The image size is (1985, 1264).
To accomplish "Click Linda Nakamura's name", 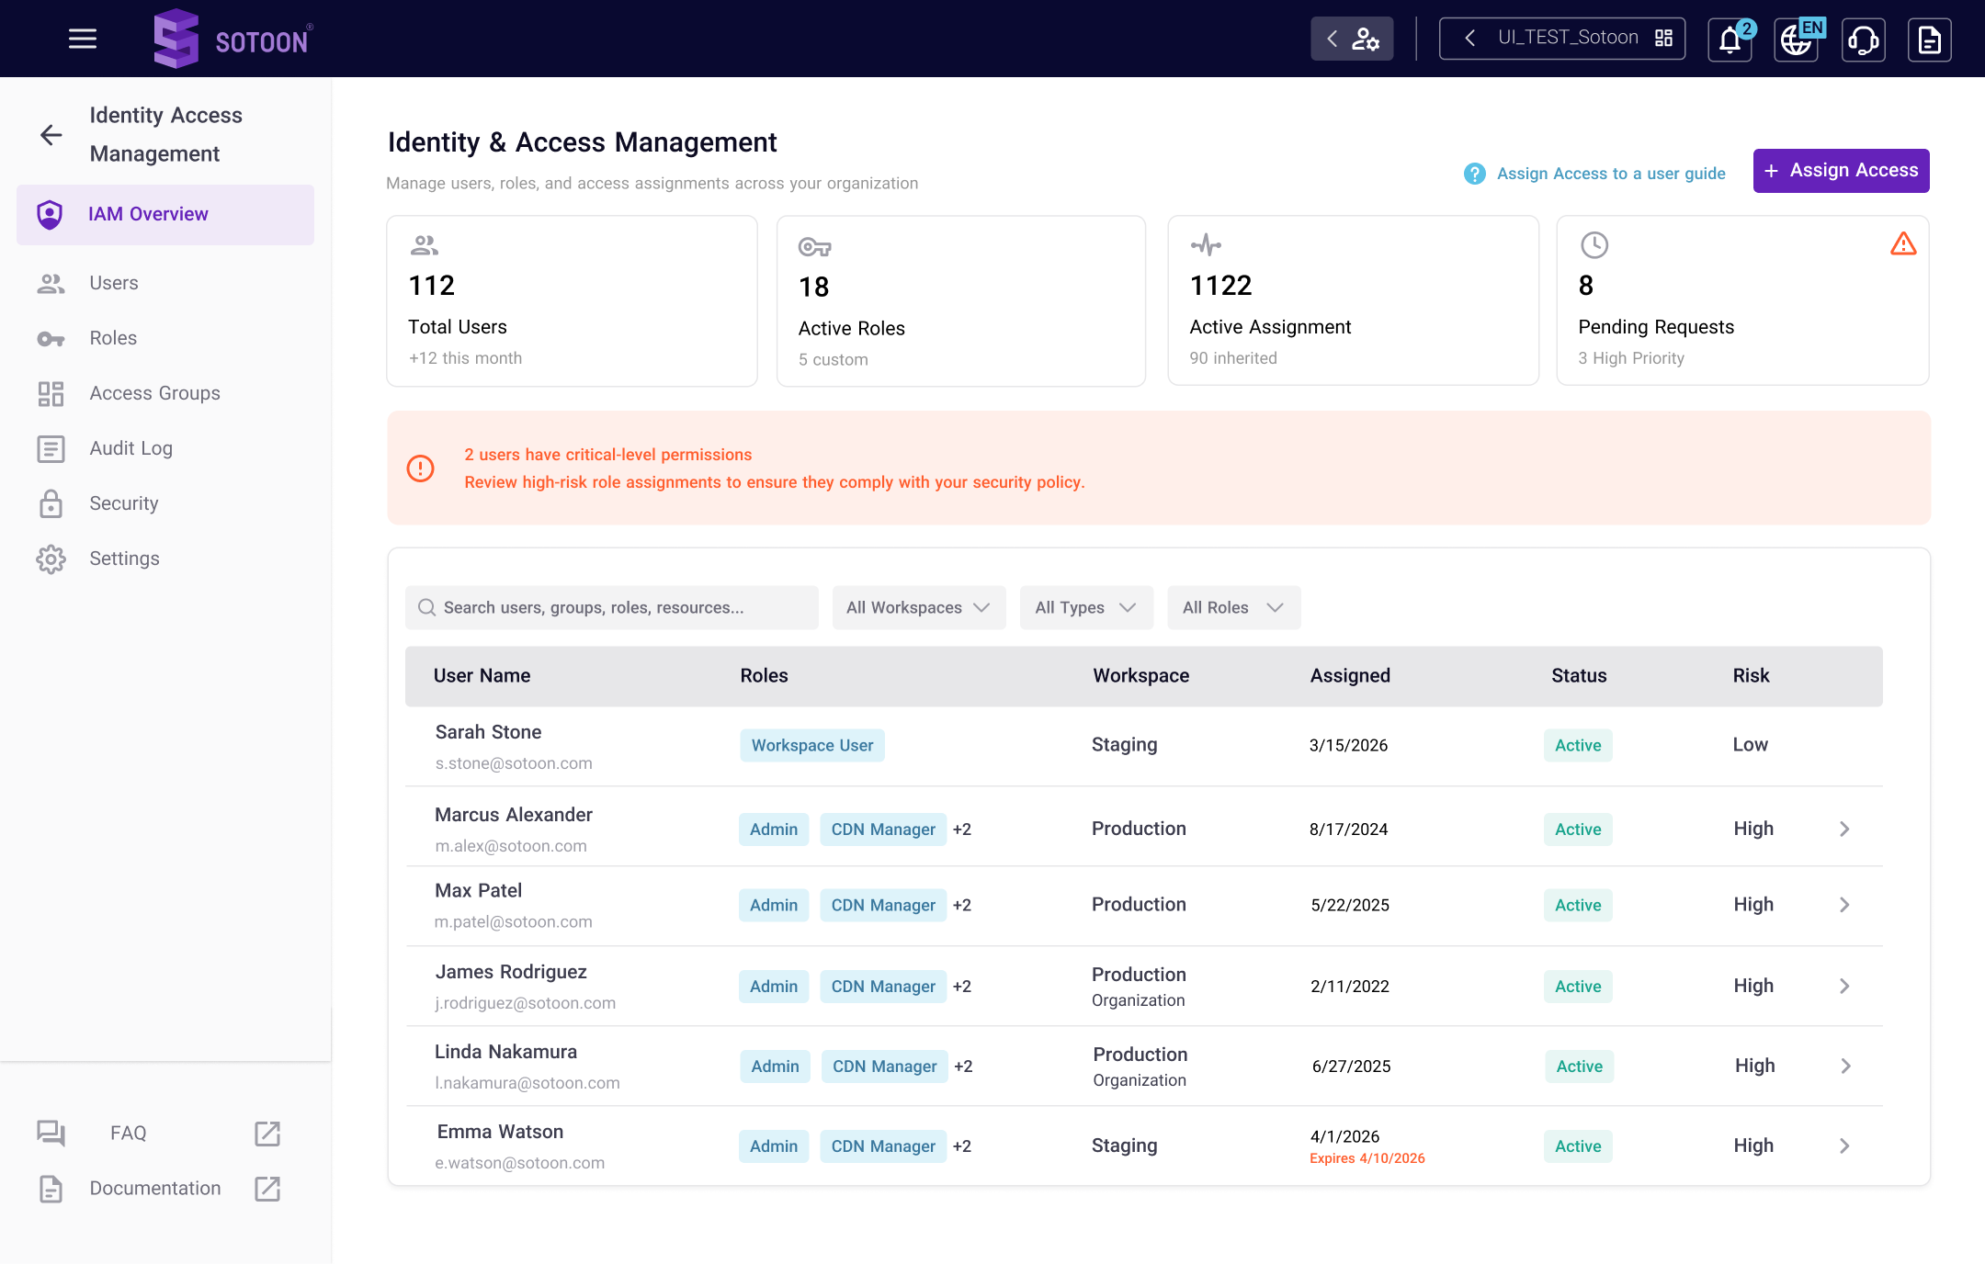I will click(x=506, y=1052).
